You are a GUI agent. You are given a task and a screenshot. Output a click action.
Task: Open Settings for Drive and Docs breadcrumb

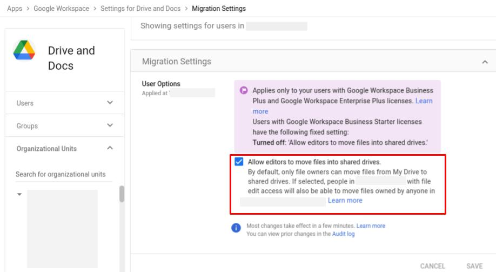(140, 9)
